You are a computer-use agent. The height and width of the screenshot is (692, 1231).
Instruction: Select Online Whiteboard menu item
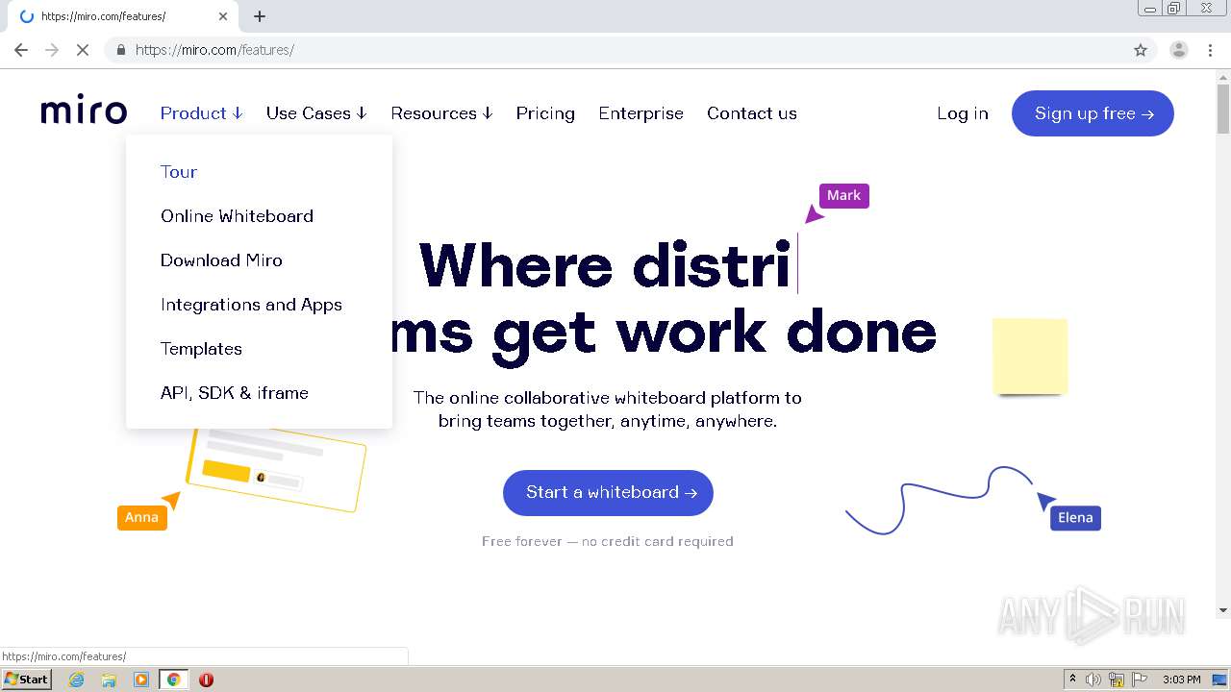click(237, 216)
